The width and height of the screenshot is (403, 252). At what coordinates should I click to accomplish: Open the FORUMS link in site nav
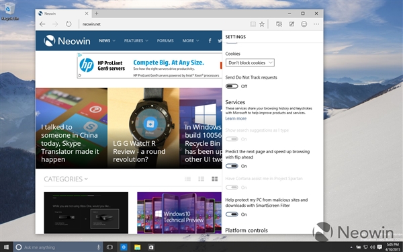165,40
